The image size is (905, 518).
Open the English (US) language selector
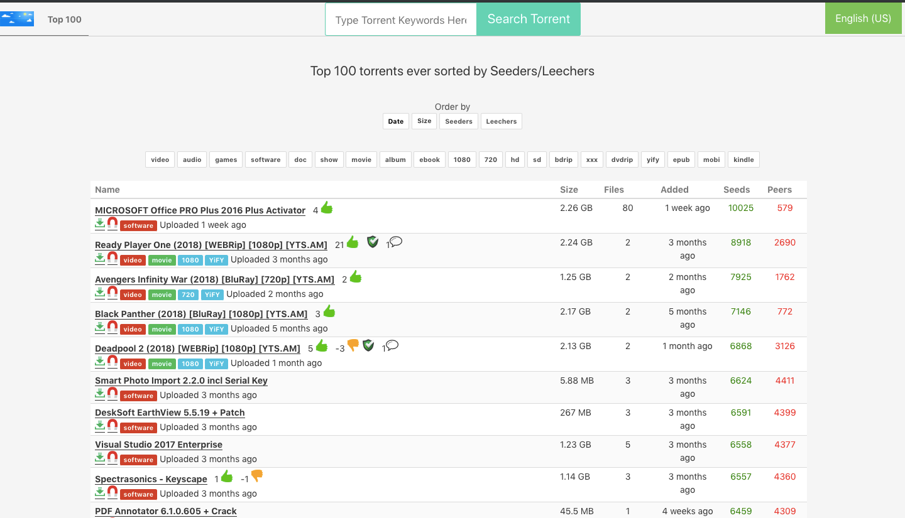coord(863,18)
